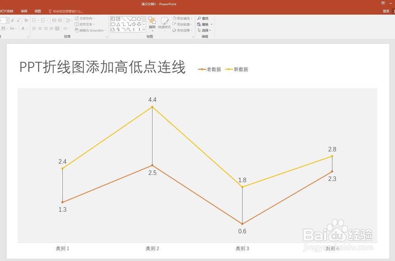Switch to the 视图 ribbon tab

coord(38,11)
